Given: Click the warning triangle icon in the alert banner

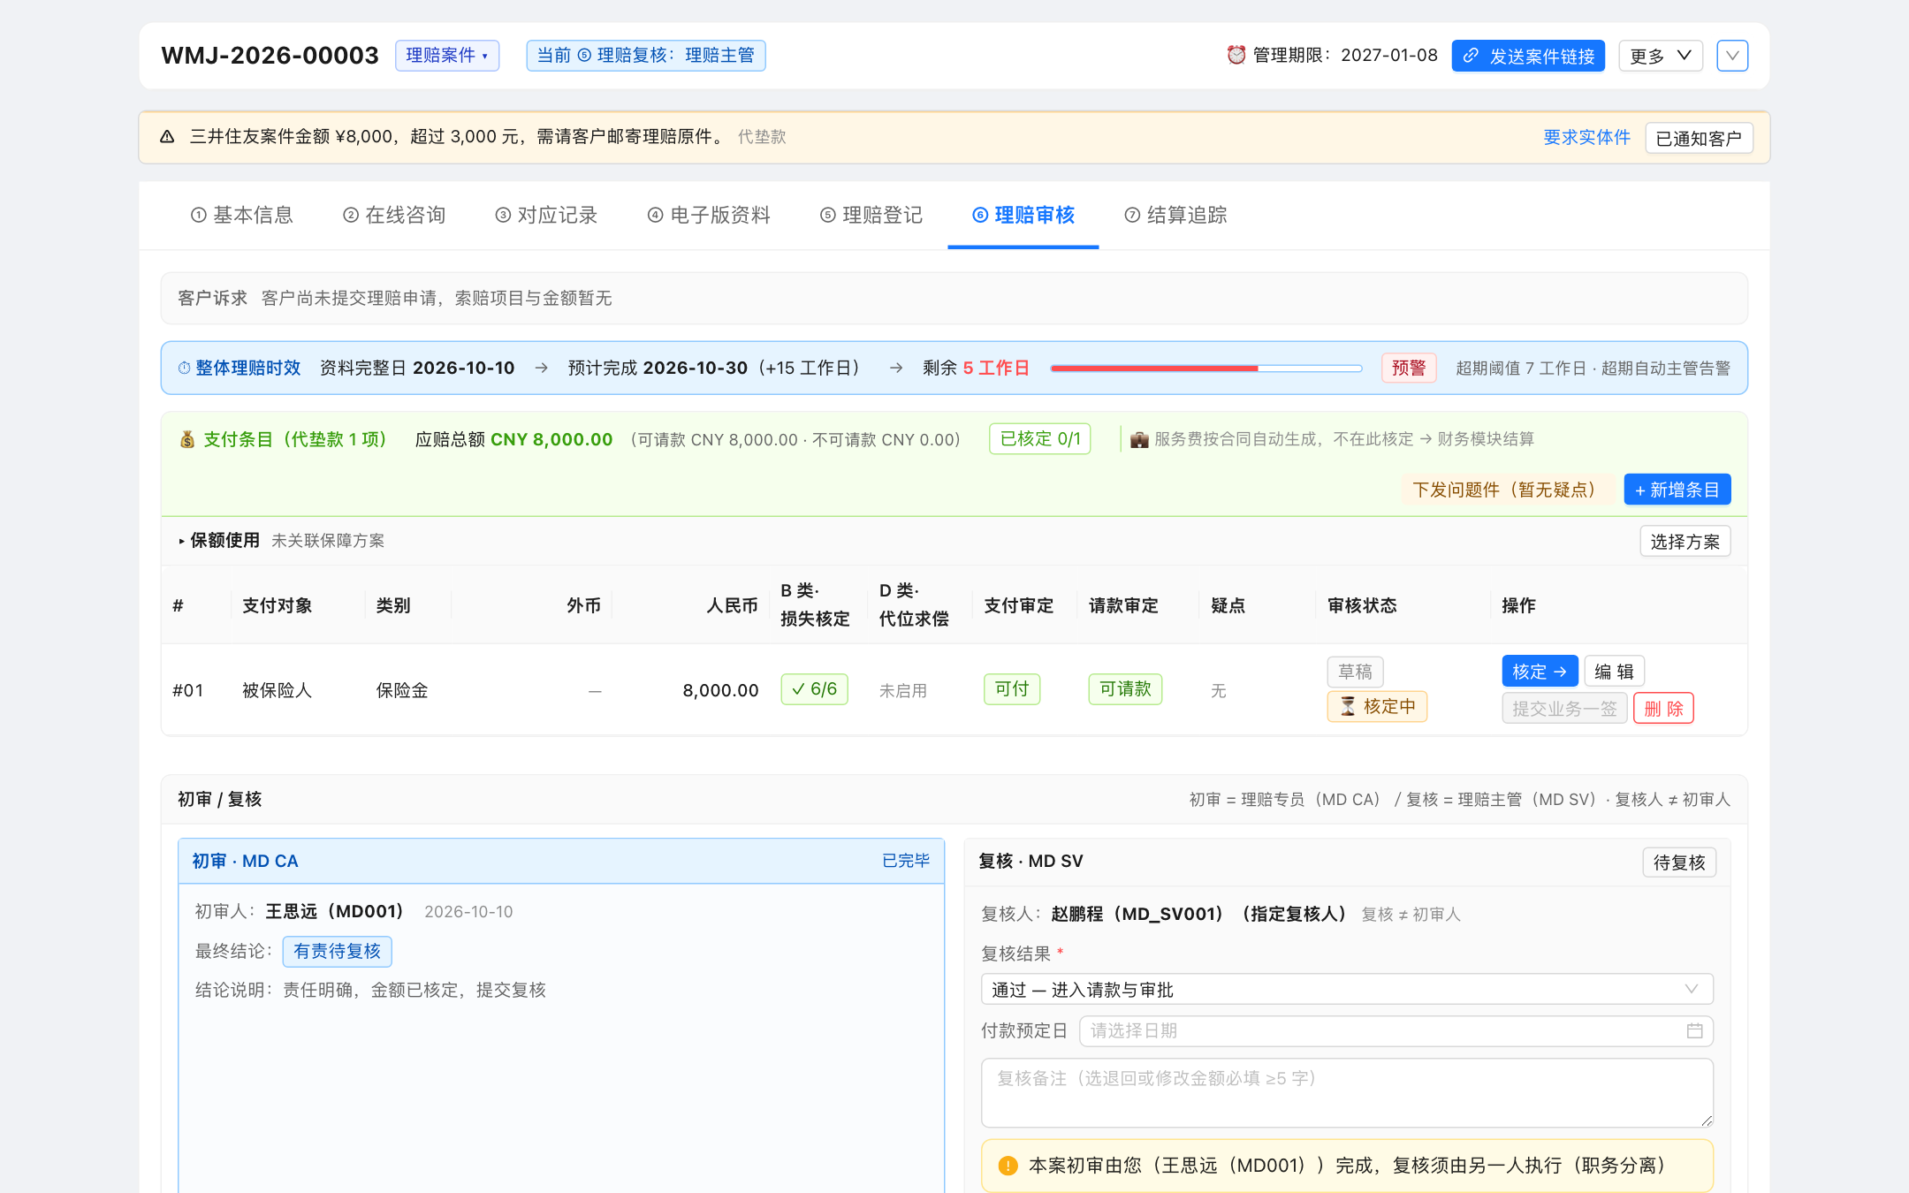Looking at the screenshot, I should coord(167,137).
